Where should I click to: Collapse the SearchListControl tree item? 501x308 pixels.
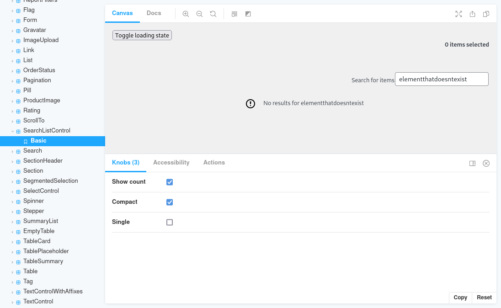point(12,131)
